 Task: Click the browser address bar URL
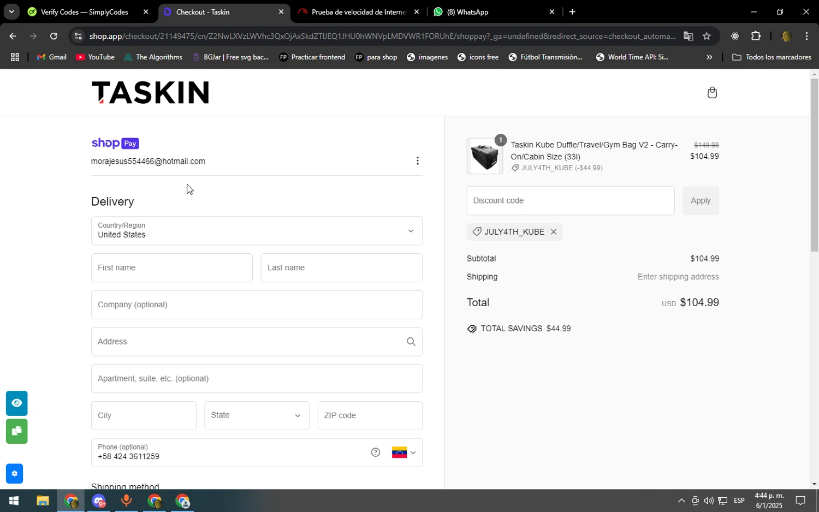(382, 36)
